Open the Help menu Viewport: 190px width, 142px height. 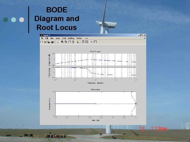coord(86,38)
